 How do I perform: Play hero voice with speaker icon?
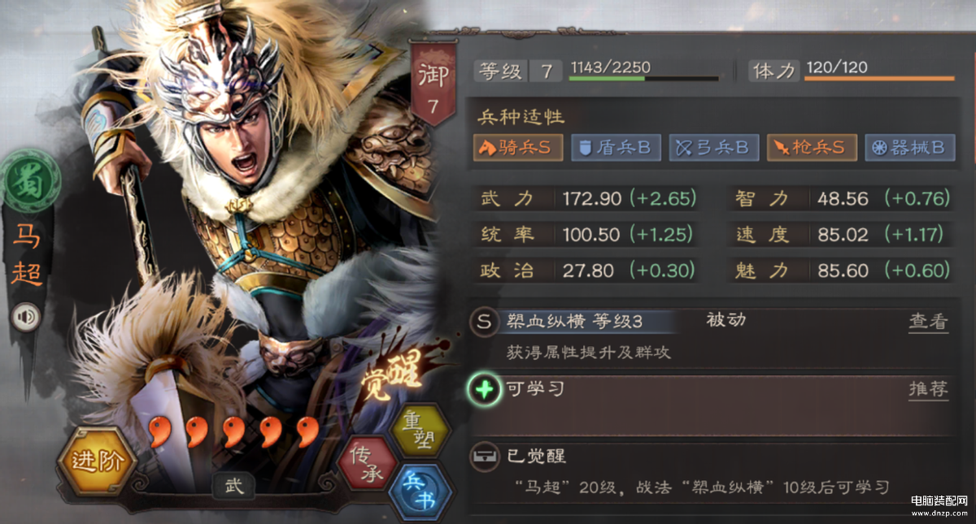[x=28, y=315]
